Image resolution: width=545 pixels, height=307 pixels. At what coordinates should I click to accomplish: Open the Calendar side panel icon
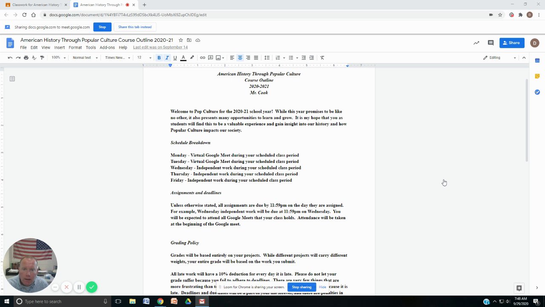[x=537, y=60]
